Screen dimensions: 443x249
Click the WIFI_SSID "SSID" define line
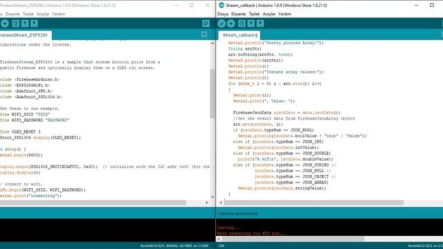click(x=25, y=114)
